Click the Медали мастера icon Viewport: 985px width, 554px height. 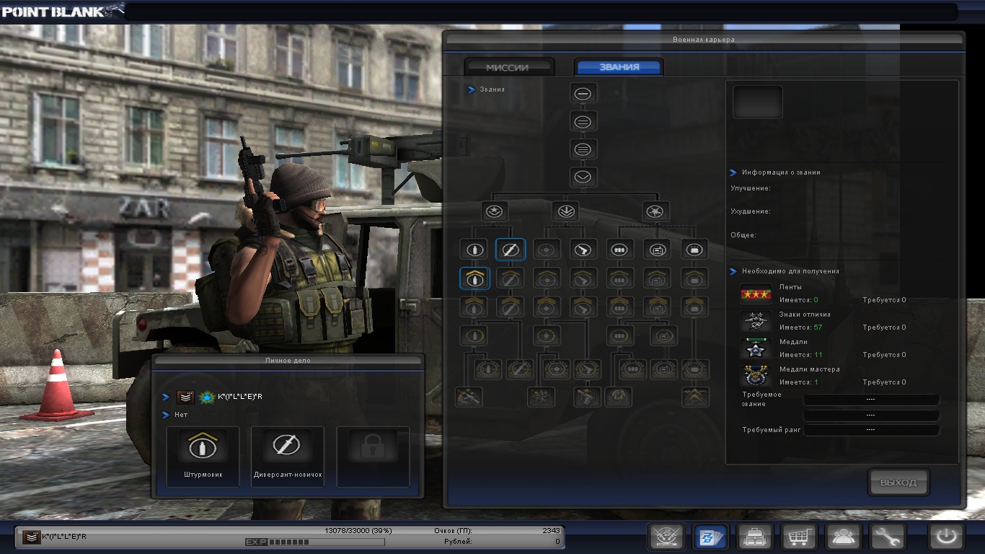click(756, 376)
